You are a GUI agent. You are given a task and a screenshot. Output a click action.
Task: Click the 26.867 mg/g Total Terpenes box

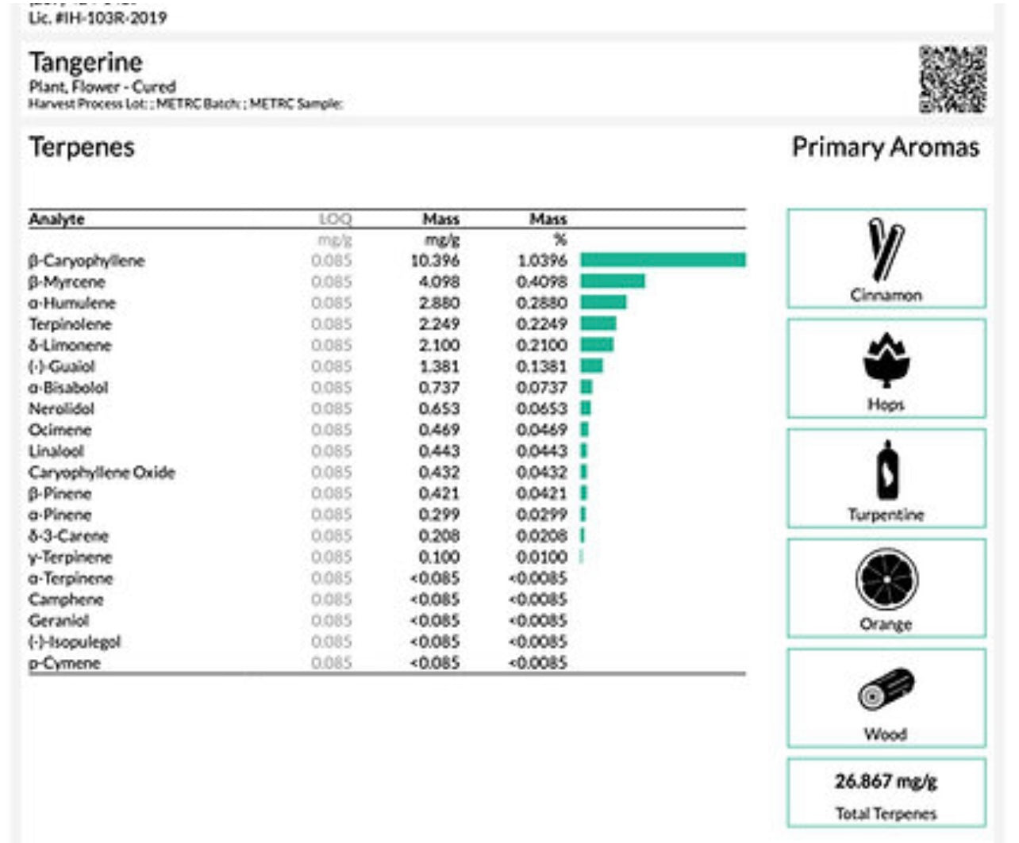(886, 794)
